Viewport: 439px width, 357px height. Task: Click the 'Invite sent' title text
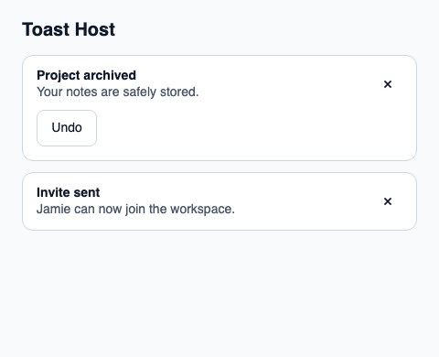click(x=69, y=192)
